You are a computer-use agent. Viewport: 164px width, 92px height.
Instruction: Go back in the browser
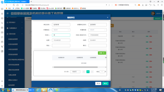pos(6,5)
